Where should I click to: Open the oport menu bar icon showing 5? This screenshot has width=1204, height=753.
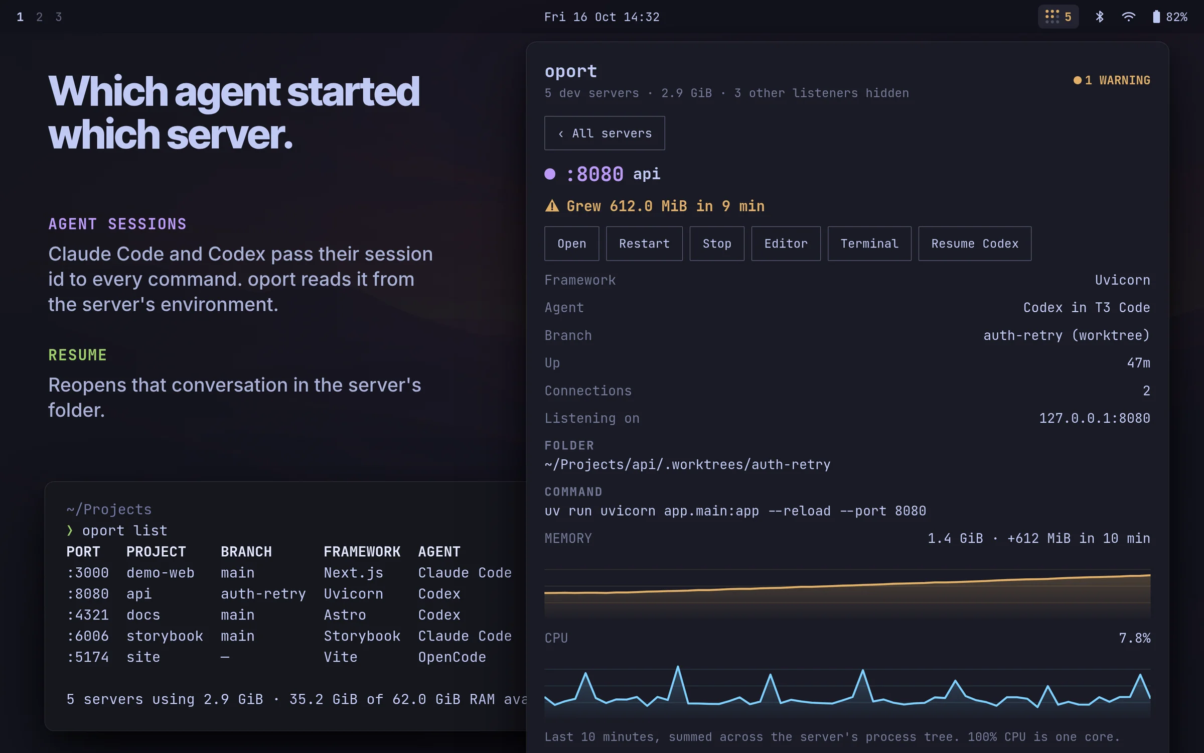1058,17
